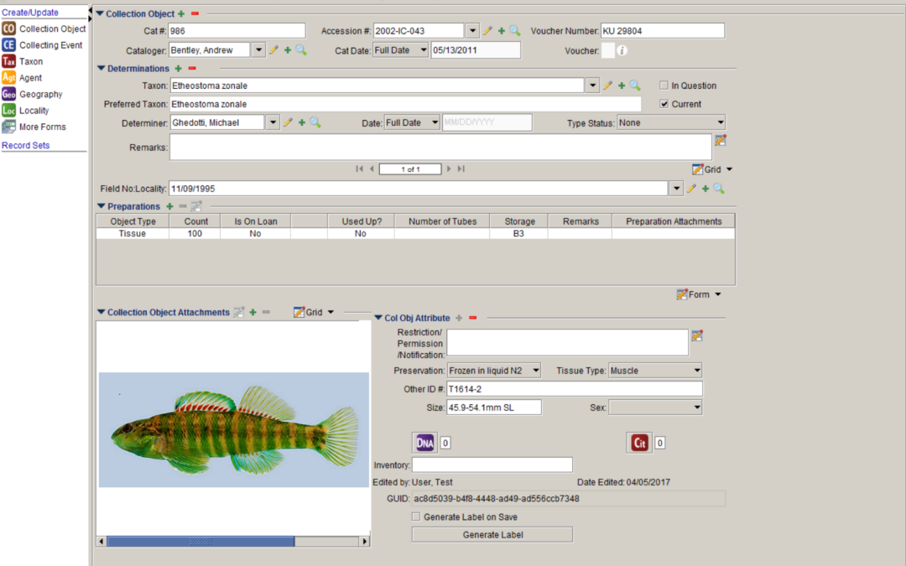The width and height of the screenshot is (906, 566).
Task: Add a new Determination with plus icon
Action: click(x=179, y=69)
